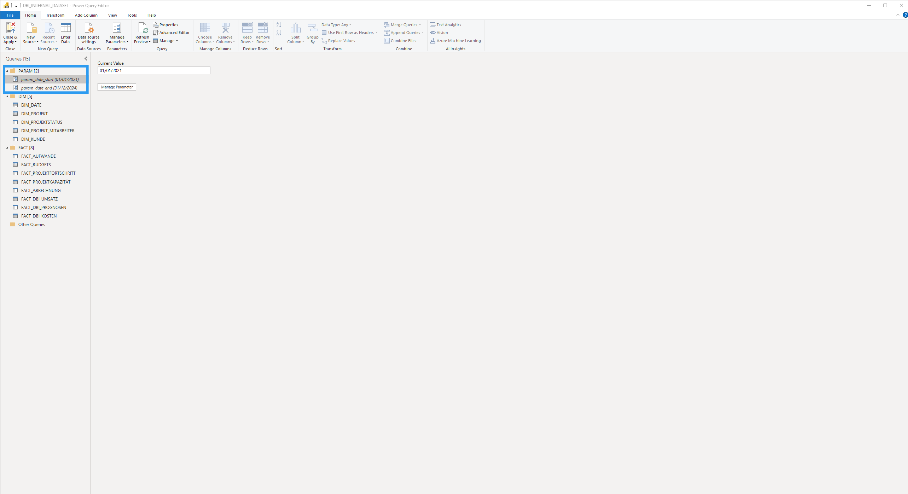Image resolution: width=908 pixels, height=494 pixels.
Task: Click Combine Files
Action: pyautogui.click(x=400, y=41)
